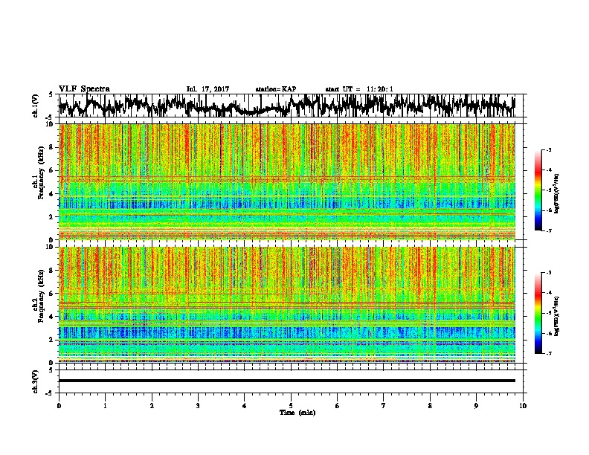Click the ch.2 spectrogram color scale bar
Viewport: 589px width, 455px height.
(538, 313)
